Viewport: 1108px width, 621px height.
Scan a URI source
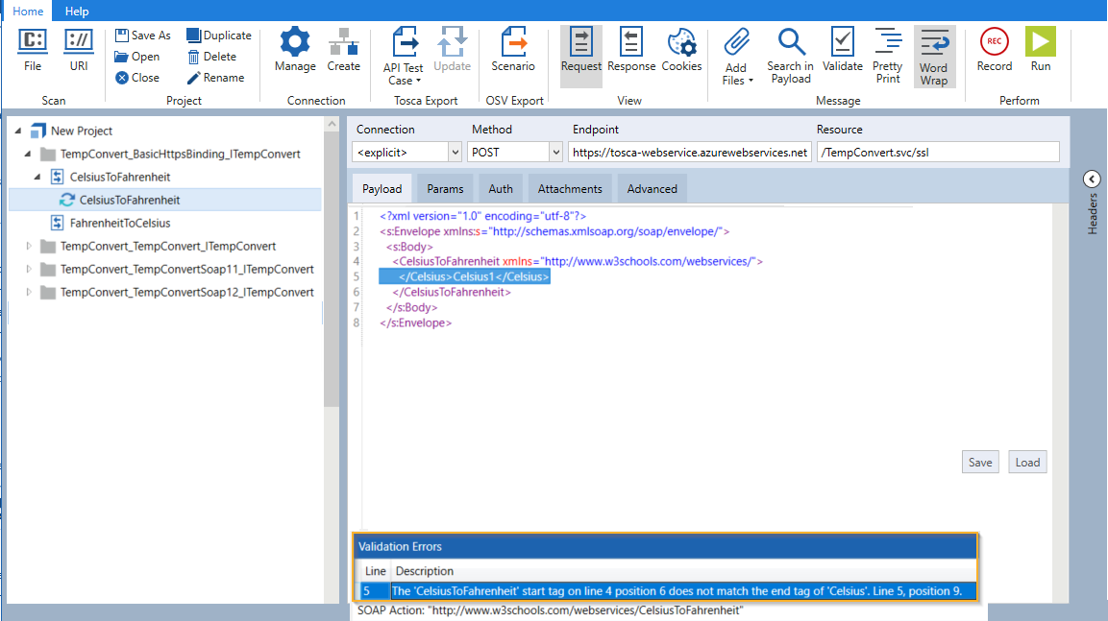[79, 49]
